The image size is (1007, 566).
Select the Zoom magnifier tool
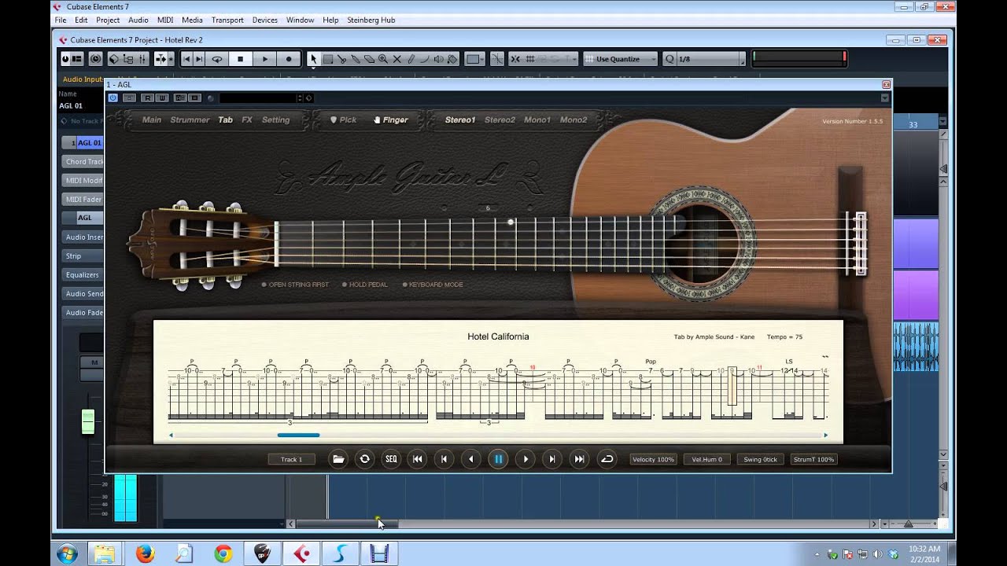[x=383, y=59]
